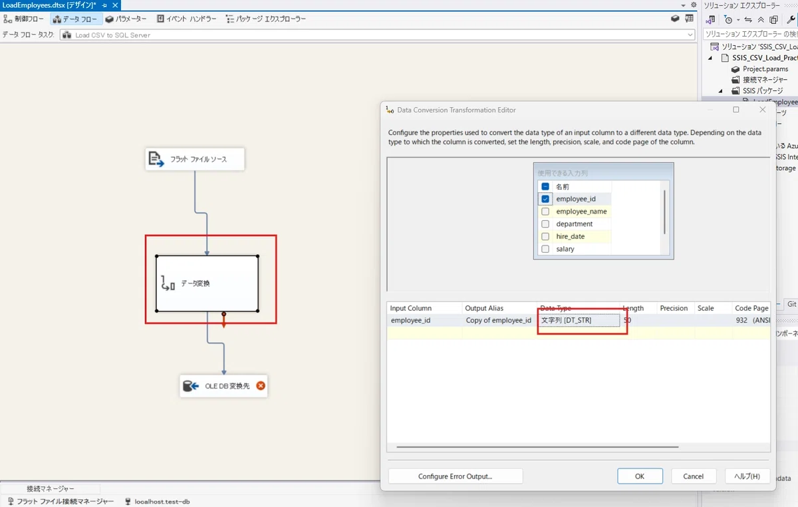Check the salary column checkbox
Viewport: 798px width, 507px height.
545,249
